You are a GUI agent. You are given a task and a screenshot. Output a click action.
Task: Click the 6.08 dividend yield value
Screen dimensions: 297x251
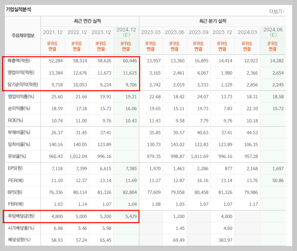58,229
